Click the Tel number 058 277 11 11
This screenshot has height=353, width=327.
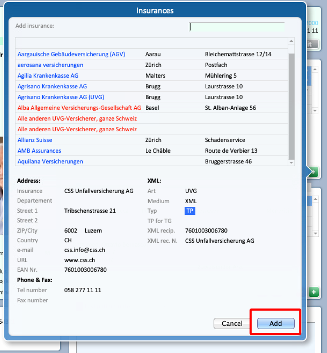point(83,290)
